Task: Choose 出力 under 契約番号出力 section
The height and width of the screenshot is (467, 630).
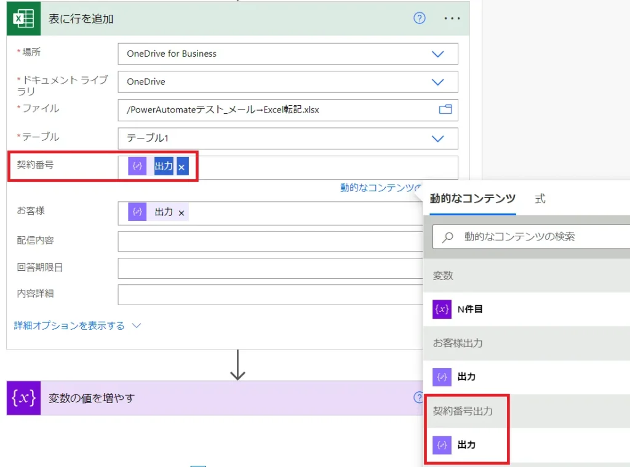Action: coord(466,444)
